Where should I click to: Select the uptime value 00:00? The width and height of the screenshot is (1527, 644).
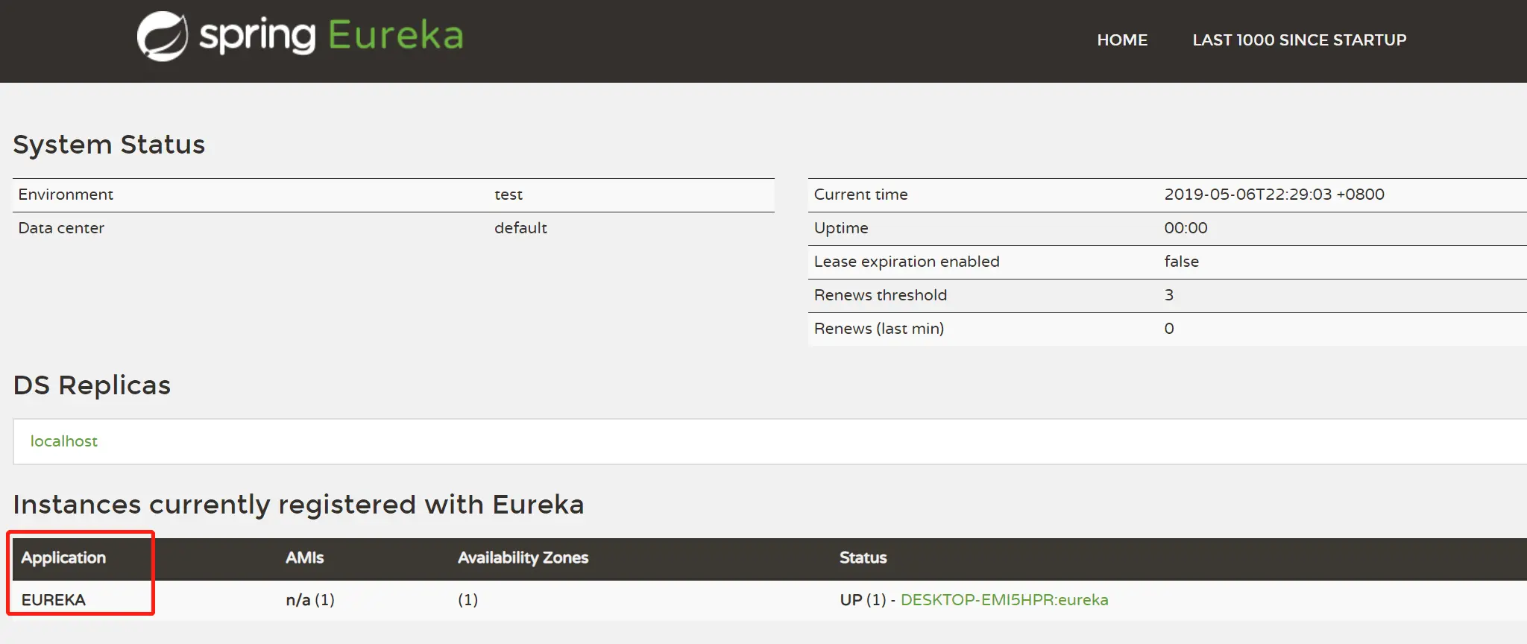pyautogui.click(x=1186, y=228)
